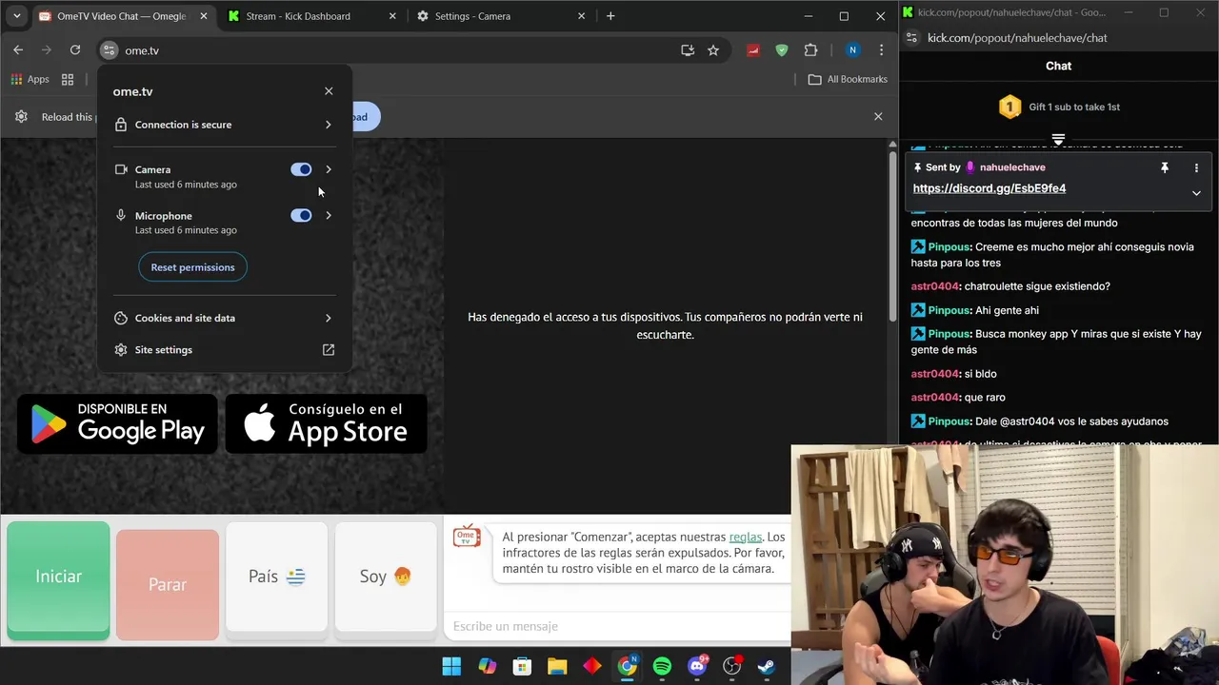Click Pinpous username beside Ahi gente ahi
The image size is (1219, 685).
pyautogui.click(x=949, y=310)
